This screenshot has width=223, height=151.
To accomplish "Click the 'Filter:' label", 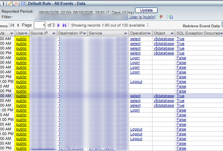I will [7, 17].
